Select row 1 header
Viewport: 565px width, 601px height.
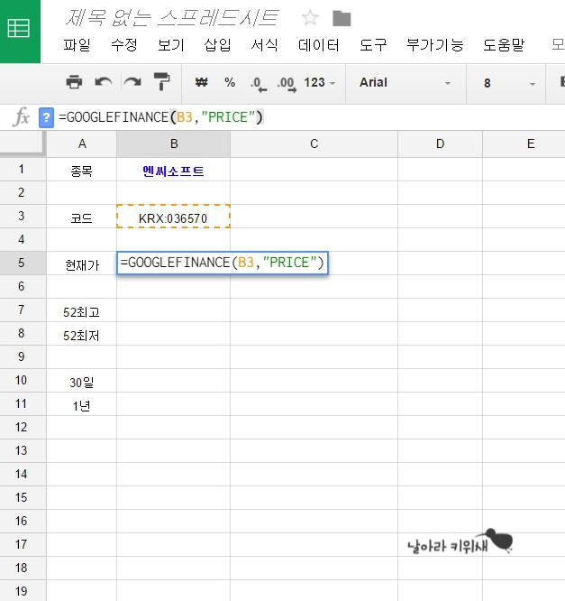(x=22, y=169)
